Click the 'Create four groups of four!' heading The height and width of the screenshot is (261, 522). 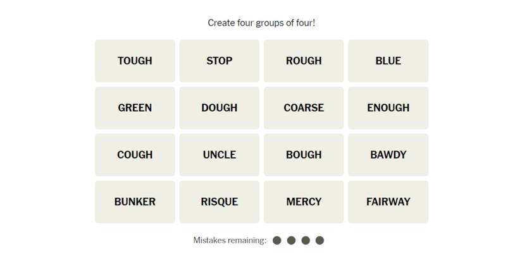point(261,23)
